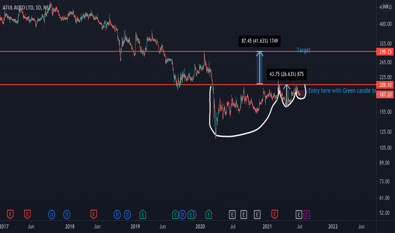
Task: Open the first red earnings marker after 2017
Action: click(x=10, y=214)
